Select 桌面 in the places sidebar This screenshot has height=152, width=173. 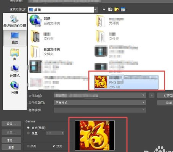[x=15, y=38]
